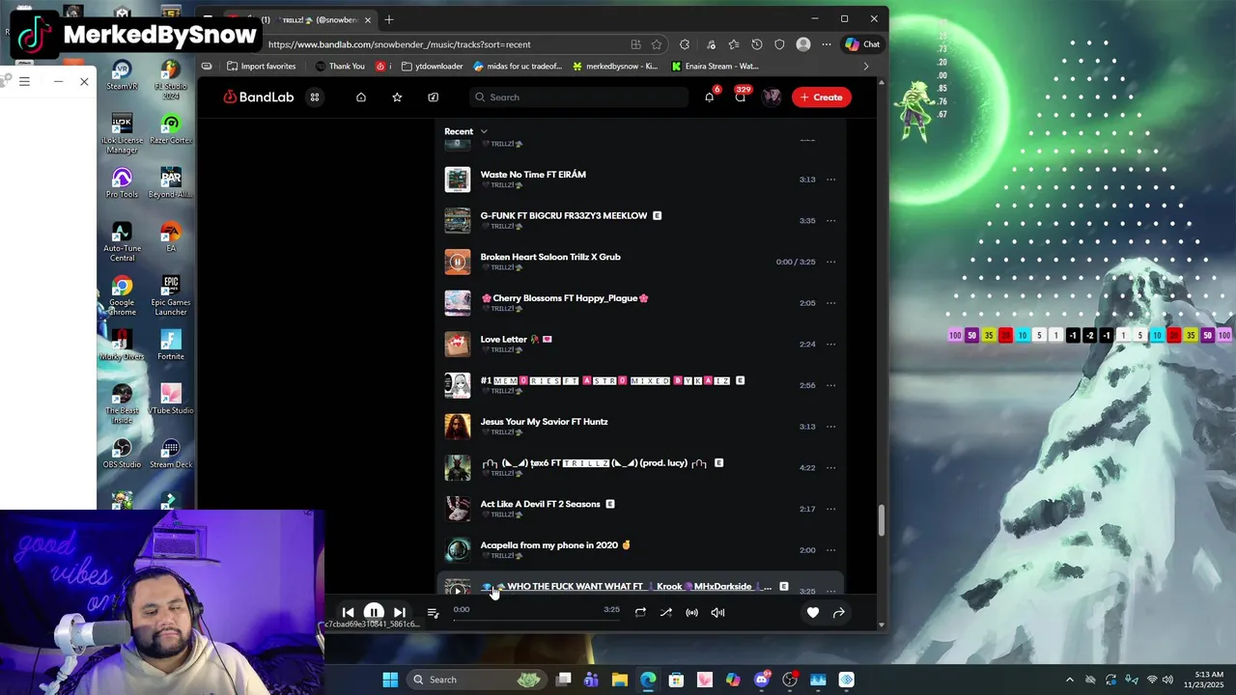Show more bookmarks chevron
Viewport: 1236px width, 695px height.
pos(866,67)
